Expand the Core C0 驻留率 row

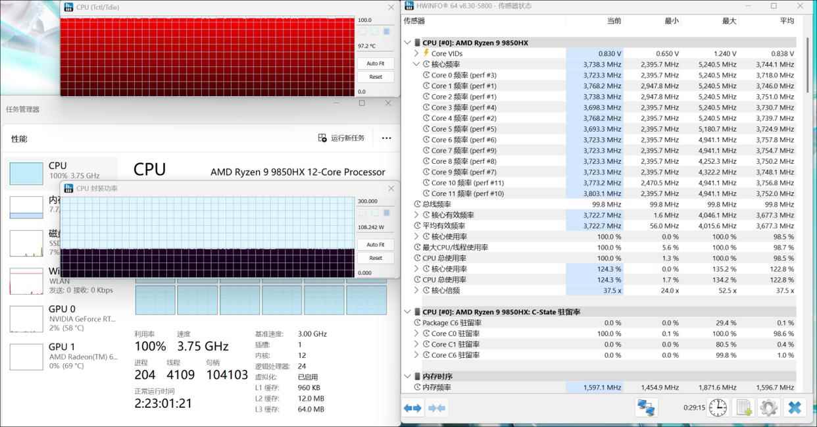(416, 334)
